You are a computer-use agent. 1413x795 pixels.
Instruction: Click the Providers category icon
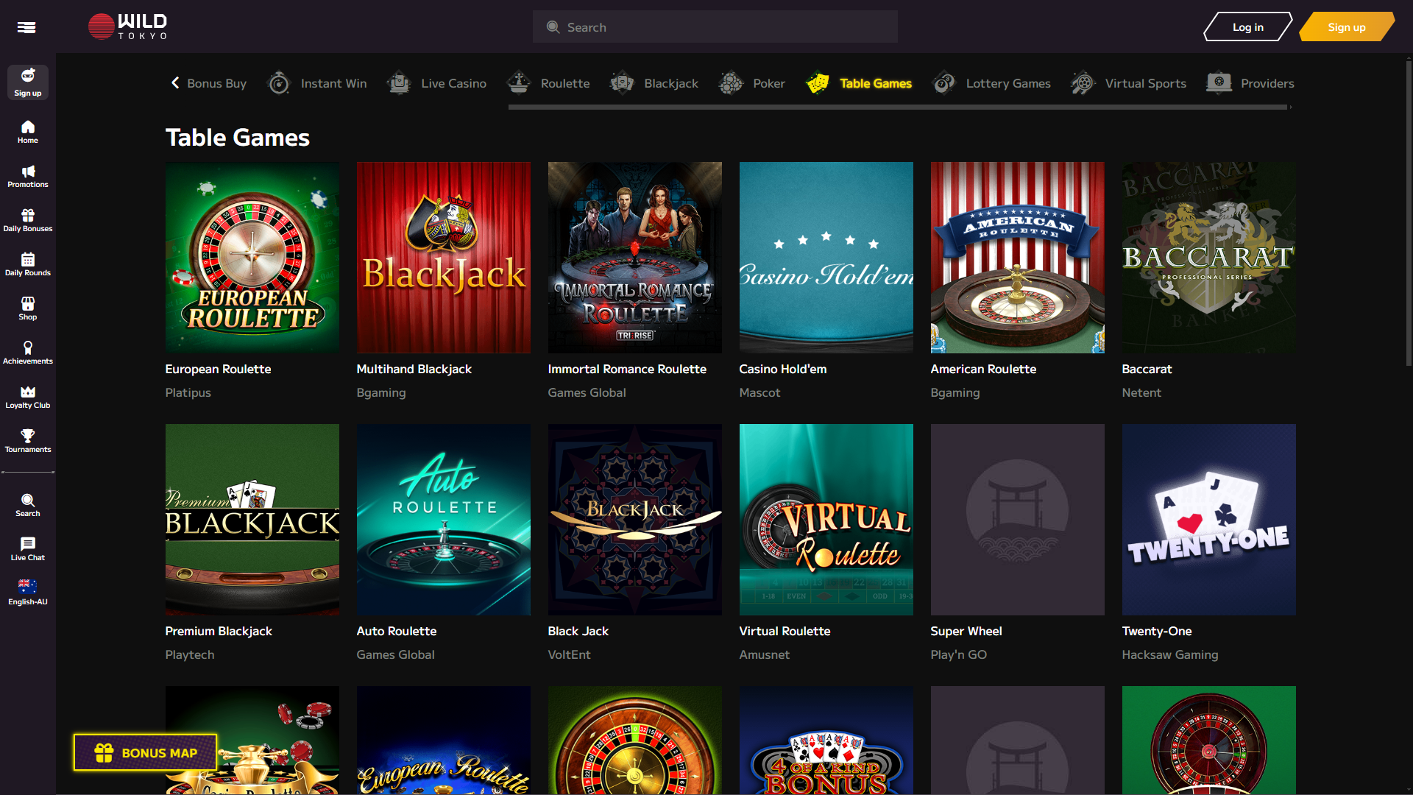tap(1219, 83)
